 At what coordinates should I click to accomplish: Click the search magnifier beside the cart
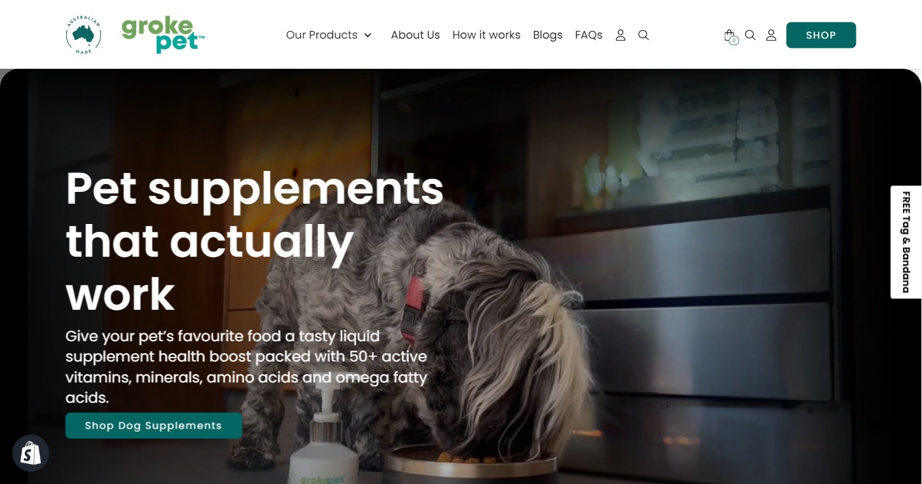750,35
